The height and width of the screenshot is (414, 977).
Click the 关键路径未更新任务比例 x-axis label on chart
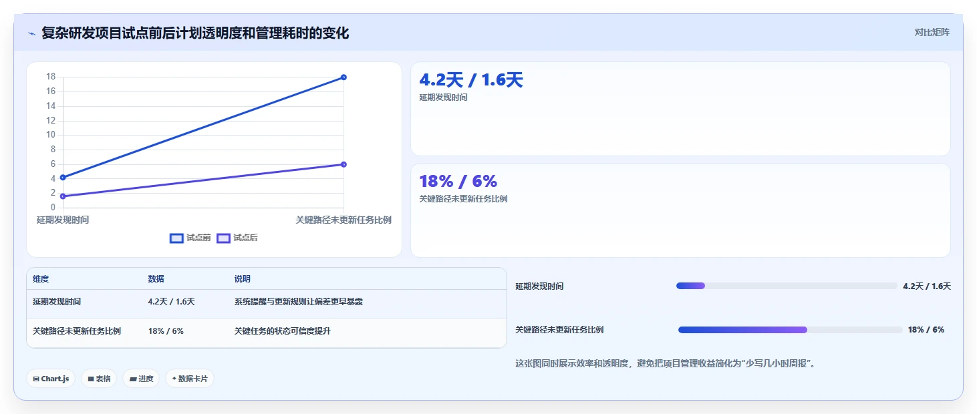click(x=343, y=220)
